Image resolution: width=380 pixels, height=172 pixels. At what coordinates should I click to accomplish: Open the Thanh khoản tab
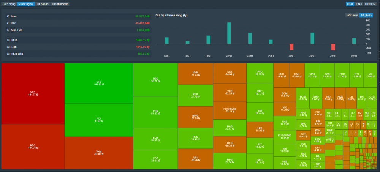(60, 4)
